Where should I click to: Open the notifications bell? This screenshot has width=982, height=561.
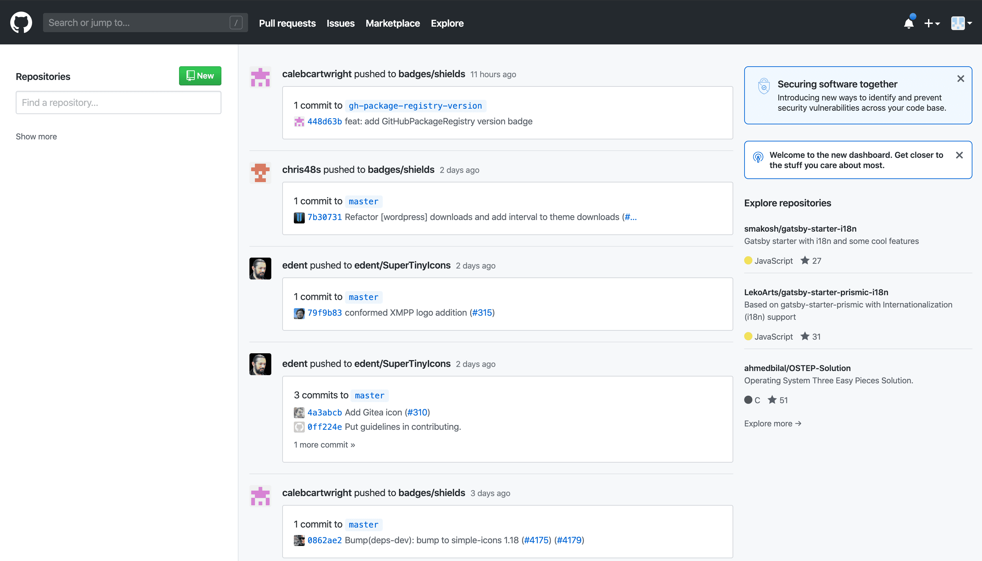point(909,23)
